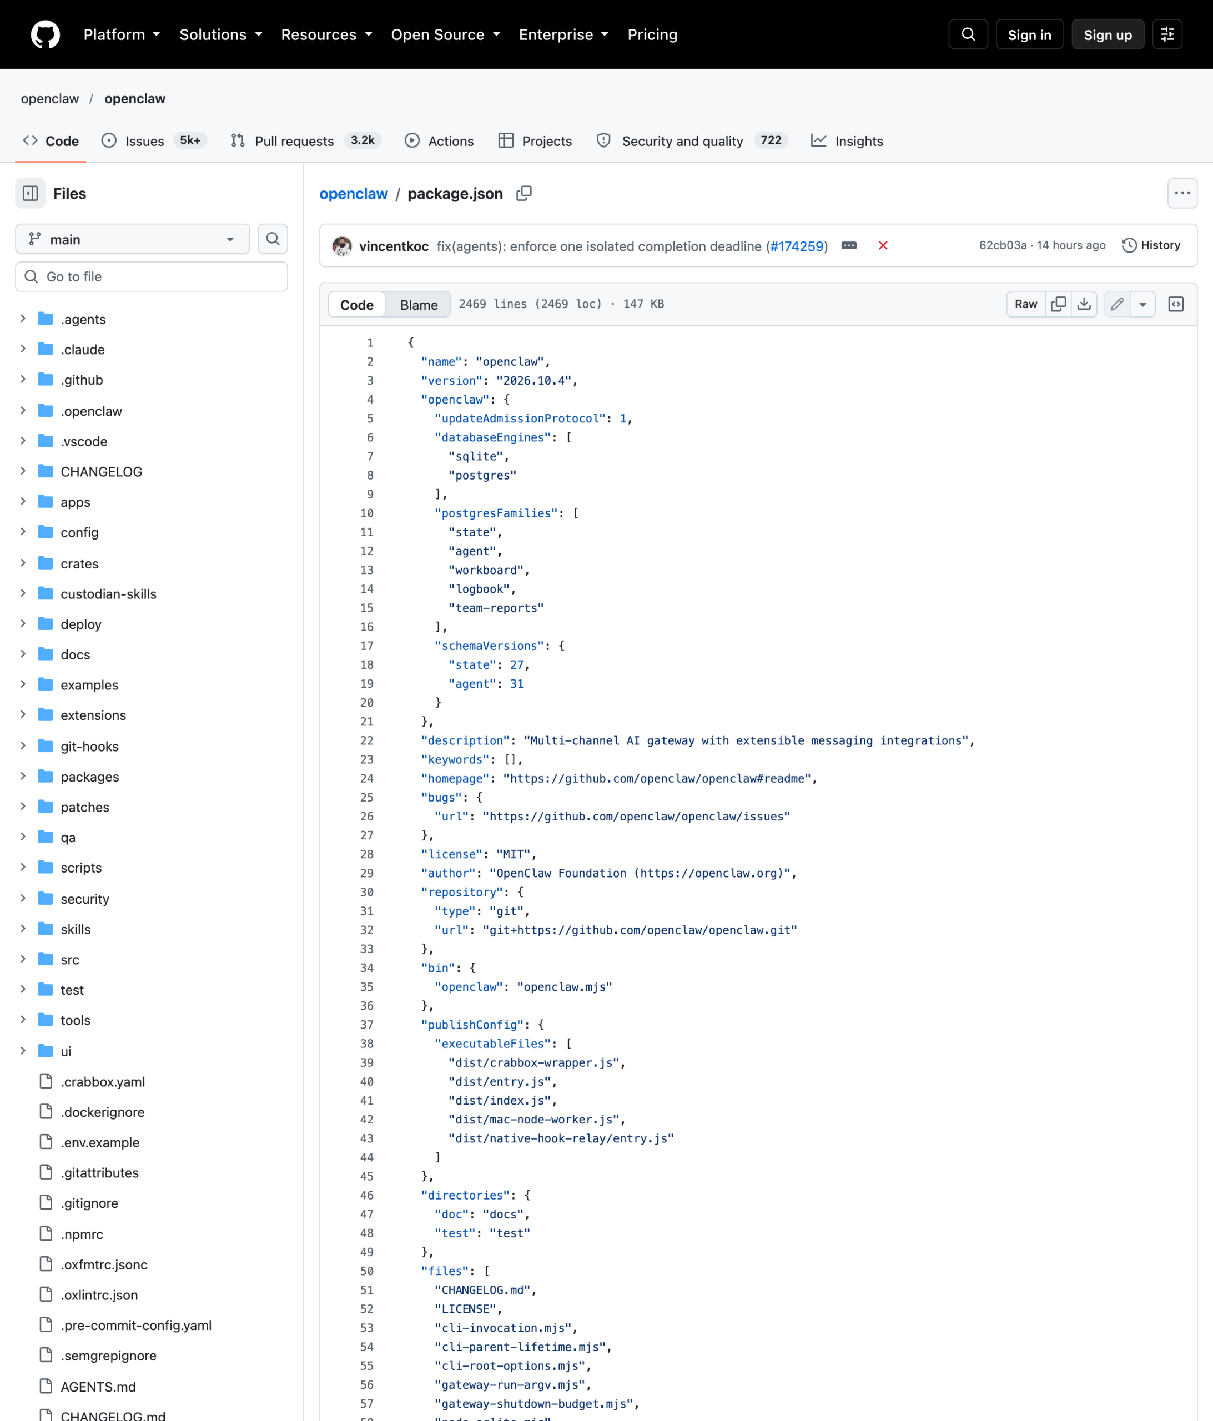This screenshot has width=1213, height=1421.
Task: Copy the package.json file path
Action: click(524, 193)
